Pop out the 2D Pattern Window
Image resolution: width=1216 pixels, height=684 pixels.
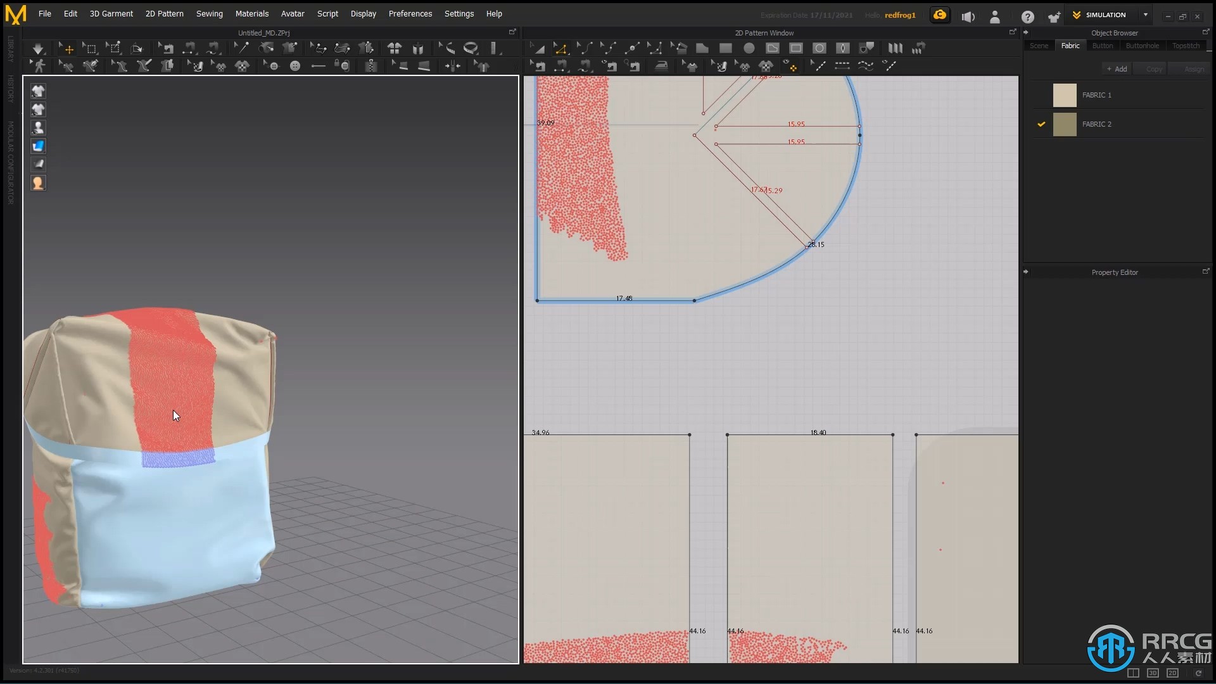coord(1013,32)
